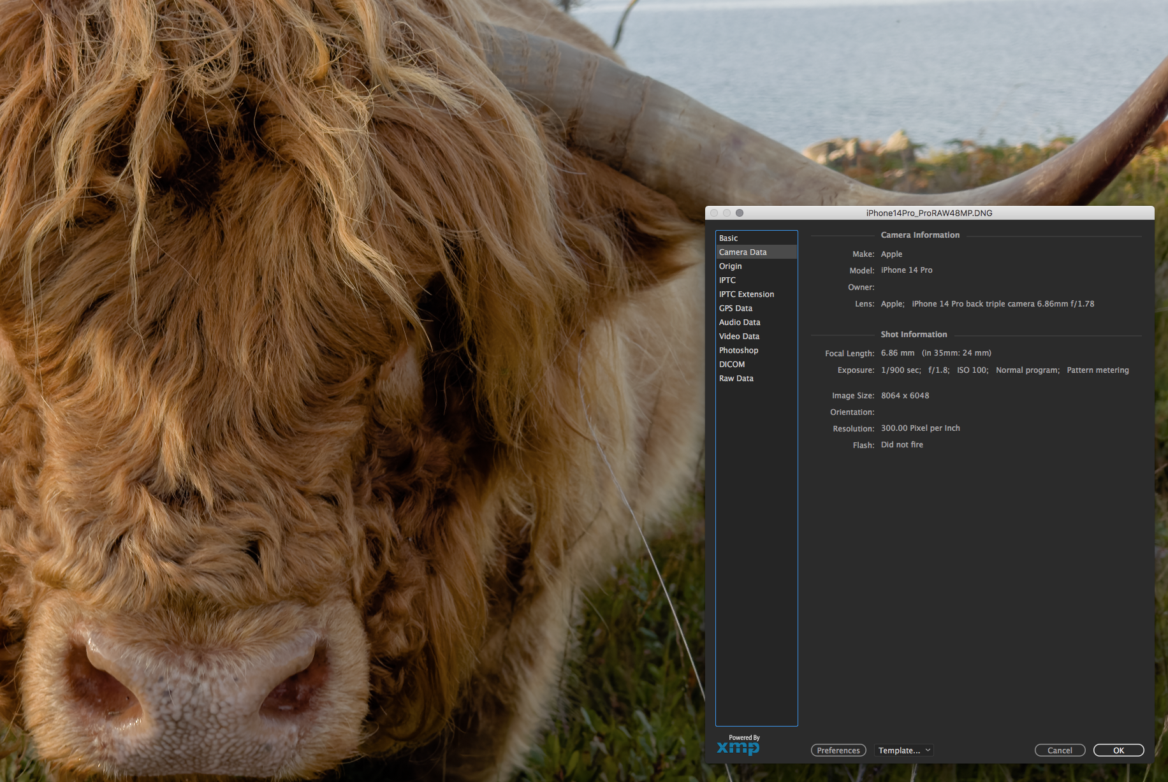Click the Orientation field label
1168x782 pixels.
[x=852, y=412]
